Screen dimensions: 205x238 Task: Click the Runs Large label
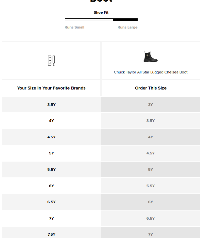(x=128, y=27)
